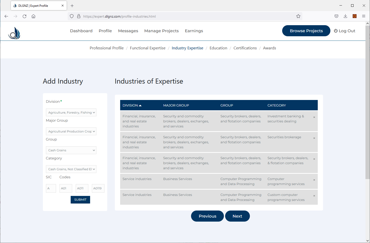The height and width of the screenshot is (243, 370).
Task: Click the Major Group column header
Action: click(x=176, y=106)
